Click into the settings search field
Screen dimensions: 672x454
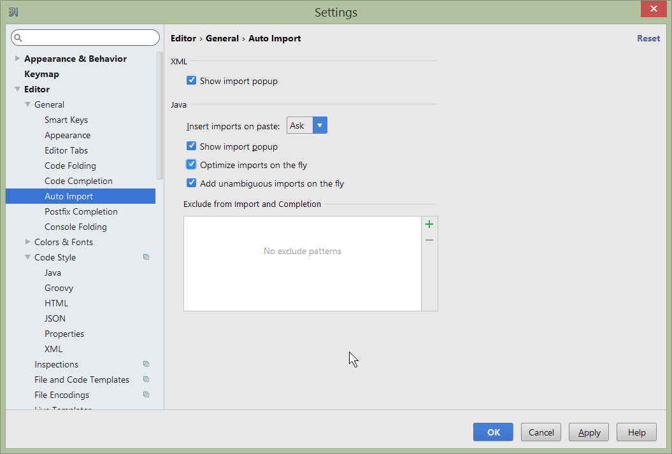point(89,38)
